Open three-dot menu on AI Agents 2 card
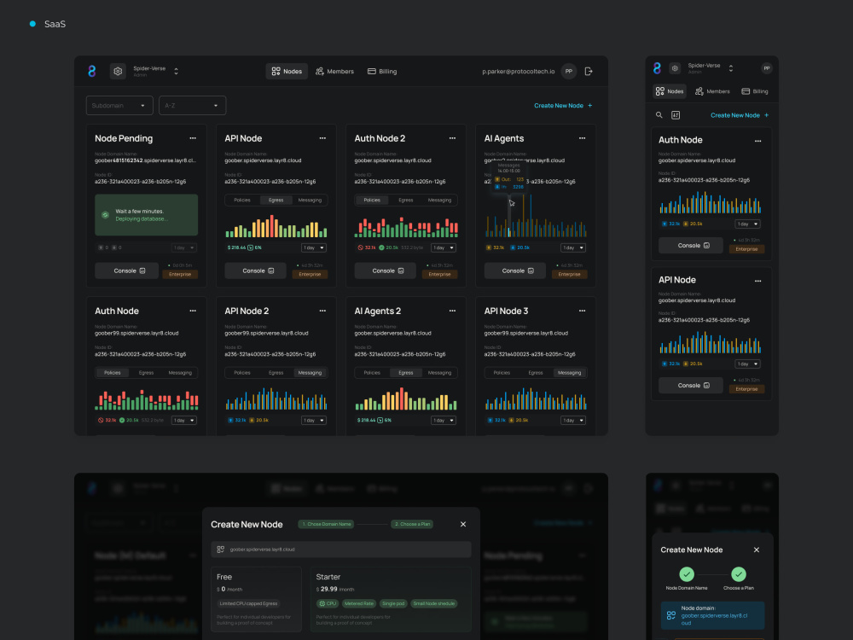Image resolution: width=853 pixels, height=640 pixels. [452, 311]
